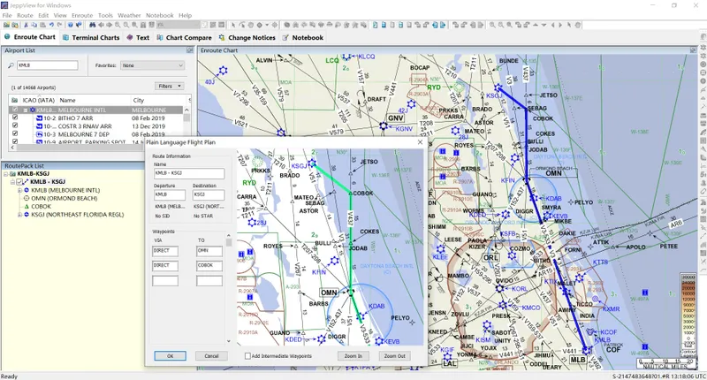This screenshot has width=707, height=380.
Task: Toggle checkbox for BITHO 7 ARR row
Action: coord(15,118)
